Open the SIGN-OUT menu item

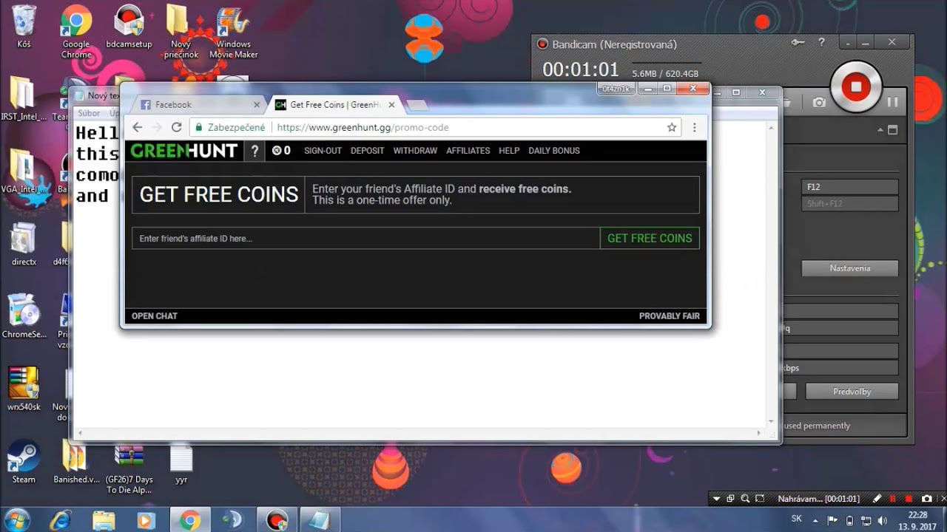(x=323, y=151)
